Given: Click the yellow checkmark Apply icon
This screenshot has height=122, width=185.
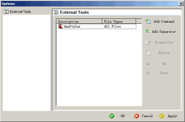Looking at the screenshot, I should coord(161,116).
